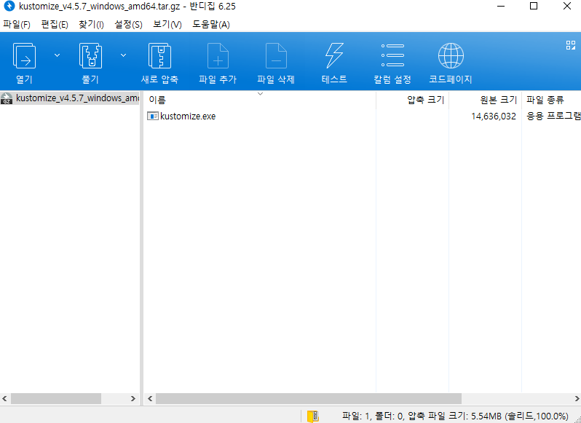
Task: Expand the dropdown arrow next to 열기
Action: (x=57, y=55)
